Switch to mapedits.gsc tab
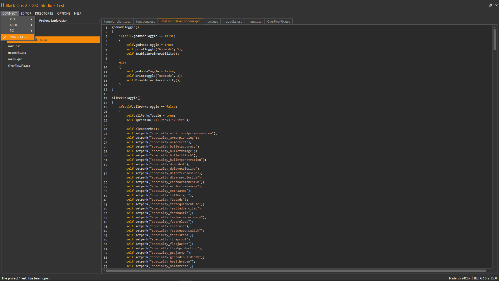The image size is (499, 281). 233,22
